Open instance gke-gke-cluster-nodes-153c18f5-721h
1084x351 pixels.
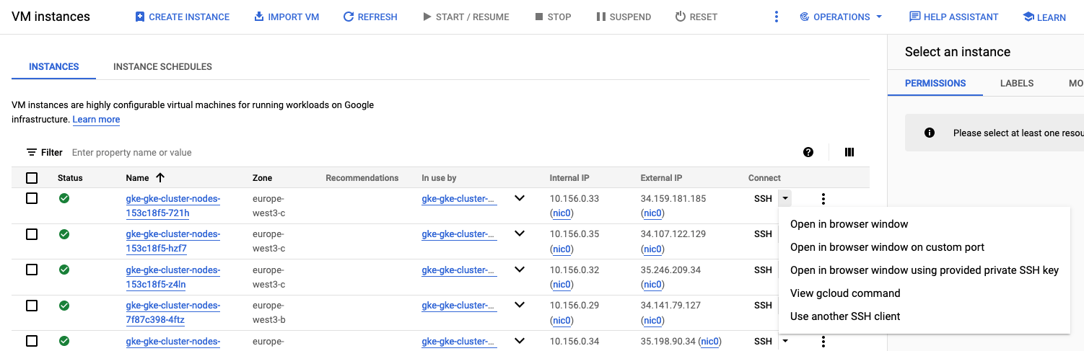tap(173, 205)
